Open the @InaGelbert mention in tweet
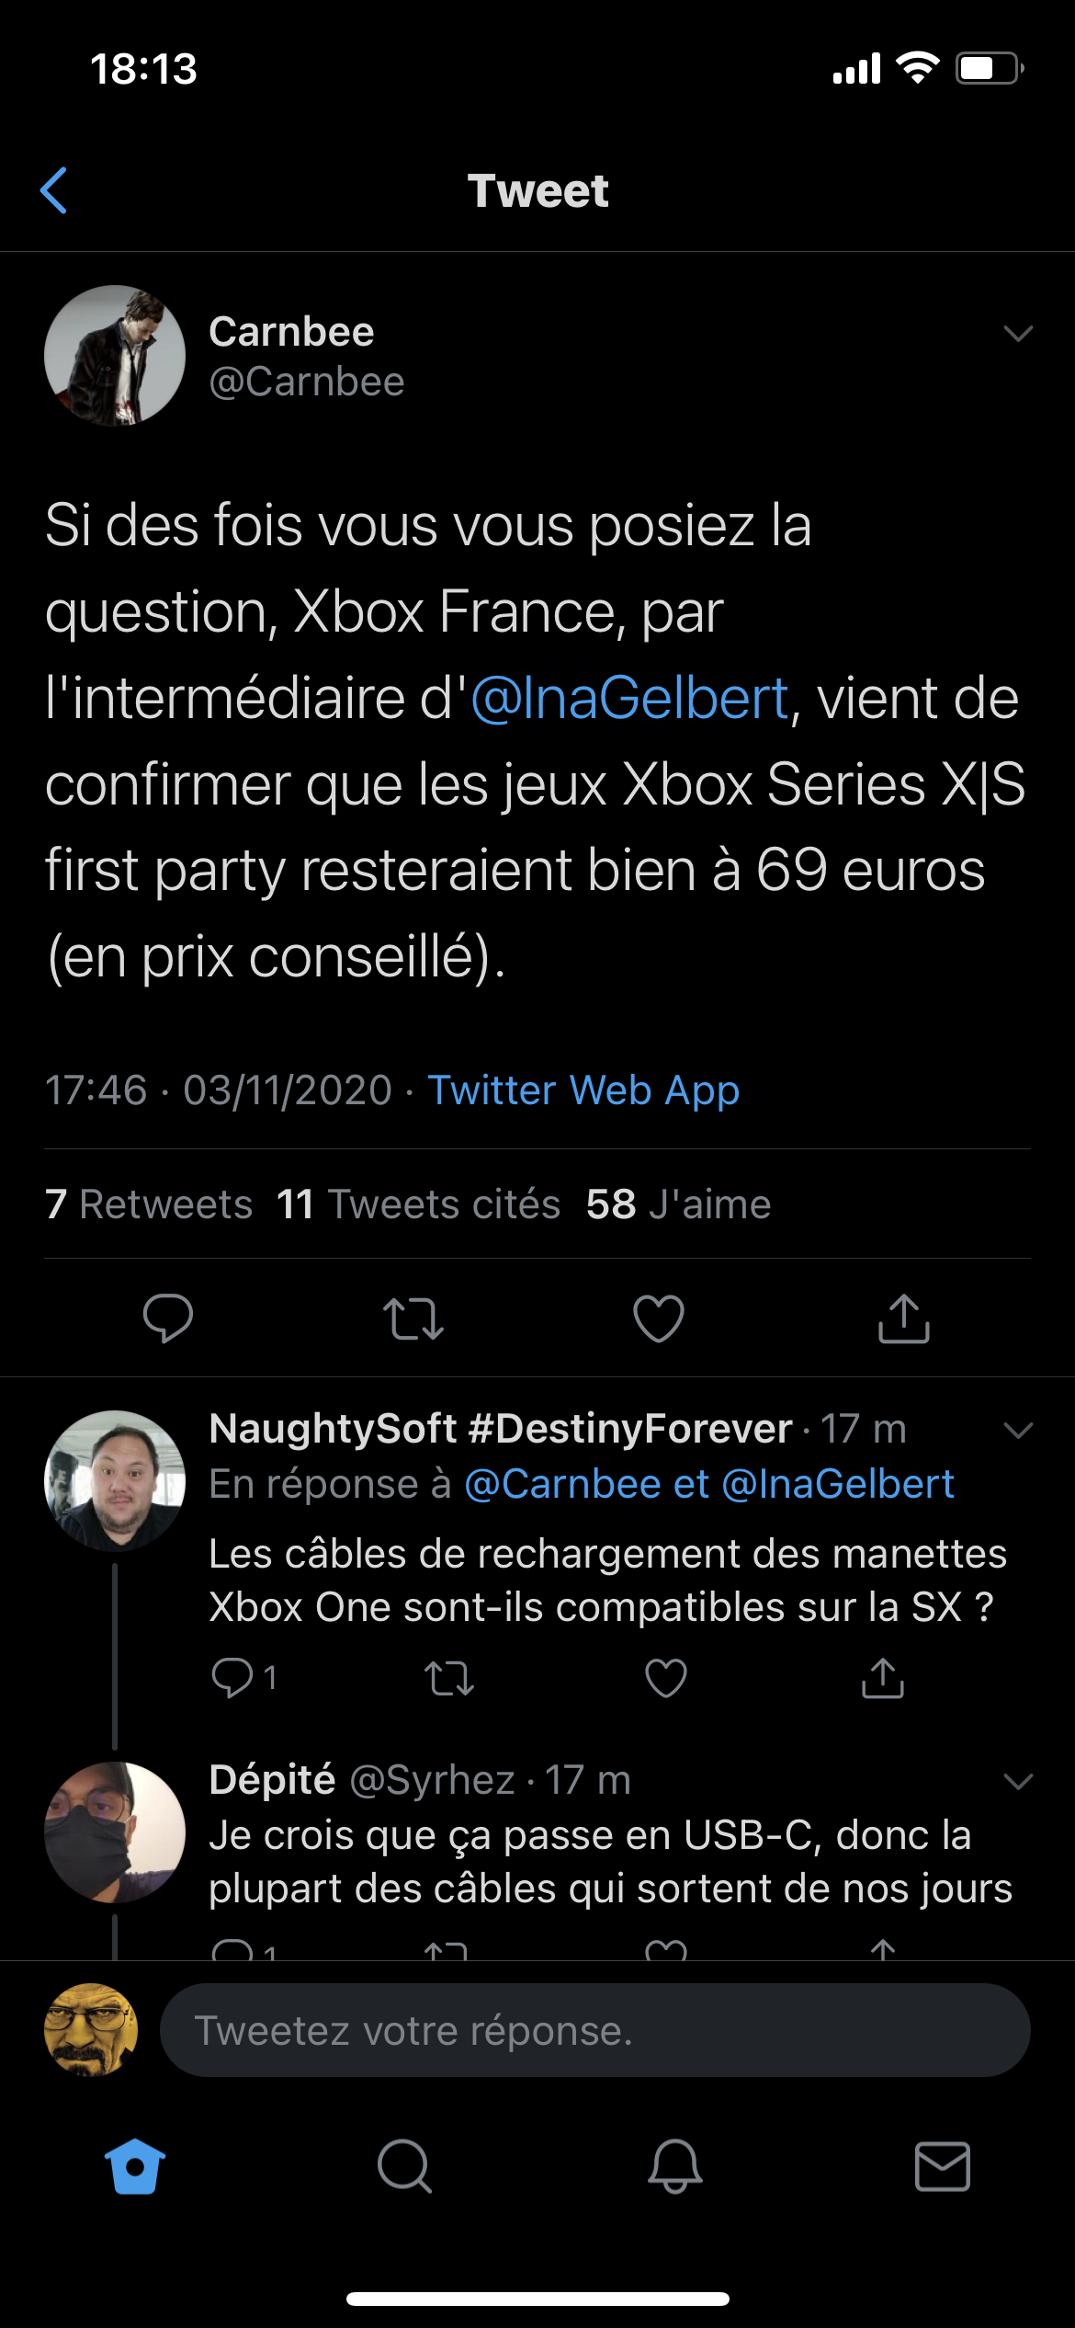 [x=629, y=699]
